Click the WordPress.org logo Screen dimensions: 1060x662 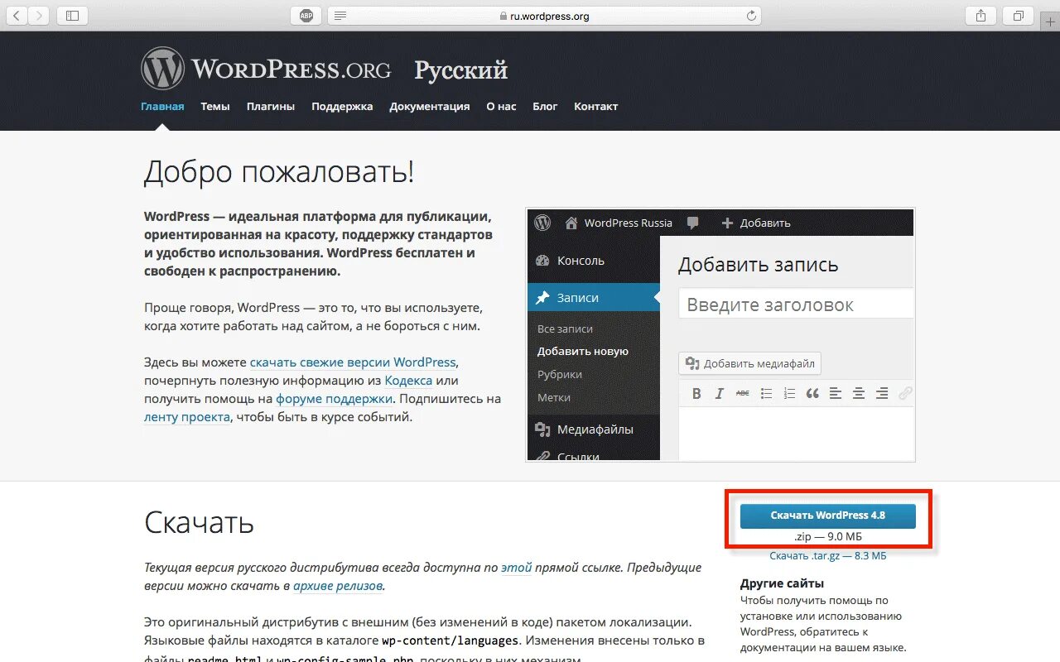(x=266, y=69)
